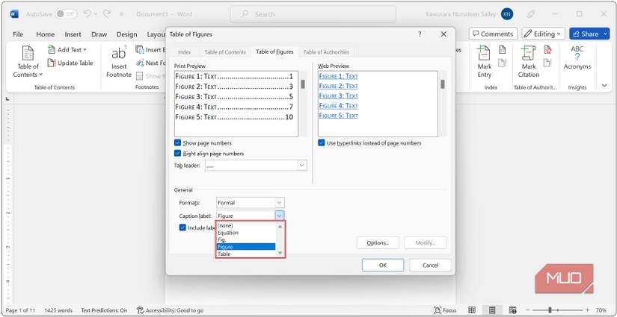Click the Table of Contents icon
The height and width of the screenshot is (317, 617).
(x=28, y=54)
